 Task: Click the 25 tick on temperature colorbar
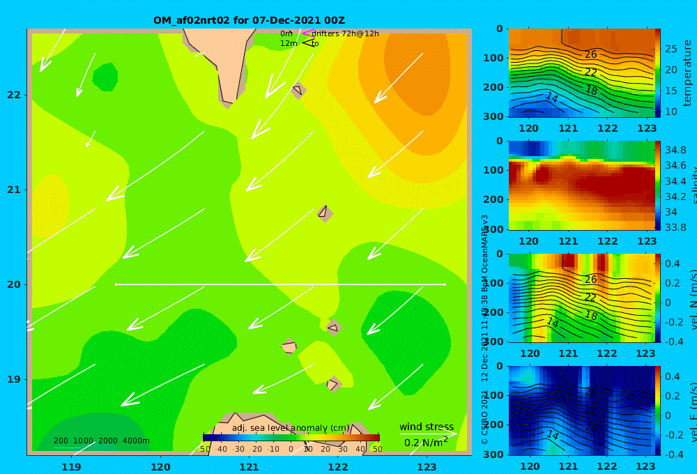click(x=671, y=49)
